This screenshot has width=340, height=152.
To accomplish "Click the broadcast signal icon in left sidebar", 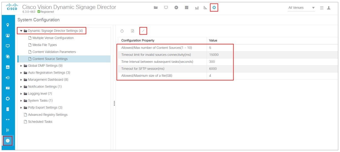I will tap(8, 130).
